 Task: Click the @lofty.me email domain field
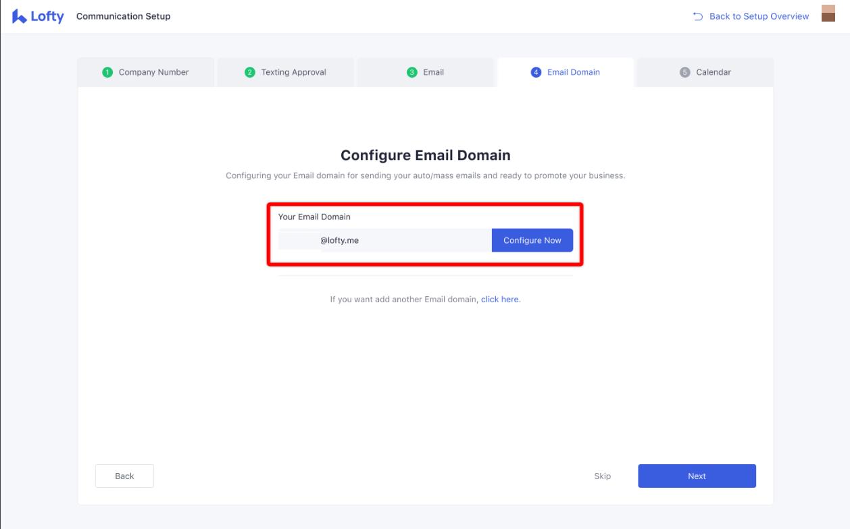[x=385, y=240]
